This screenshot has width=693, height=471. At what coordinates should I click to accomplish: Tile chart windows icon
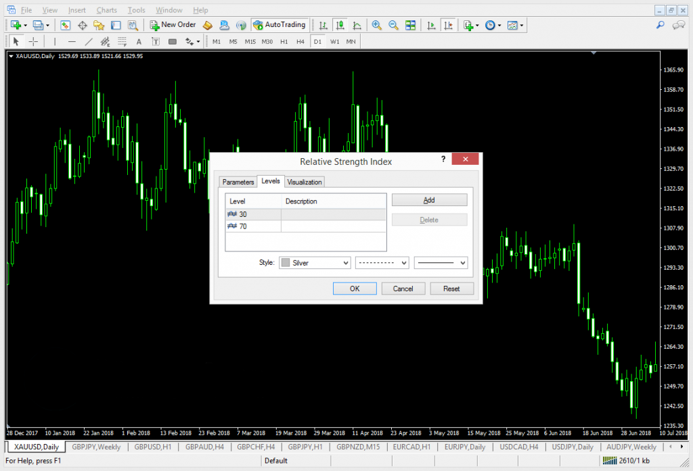click(x=410, y=25)
